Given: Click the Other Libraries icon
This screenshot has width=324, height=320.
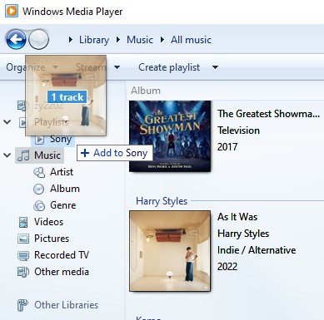Looking at the screenshot, I should coord(22,305).
